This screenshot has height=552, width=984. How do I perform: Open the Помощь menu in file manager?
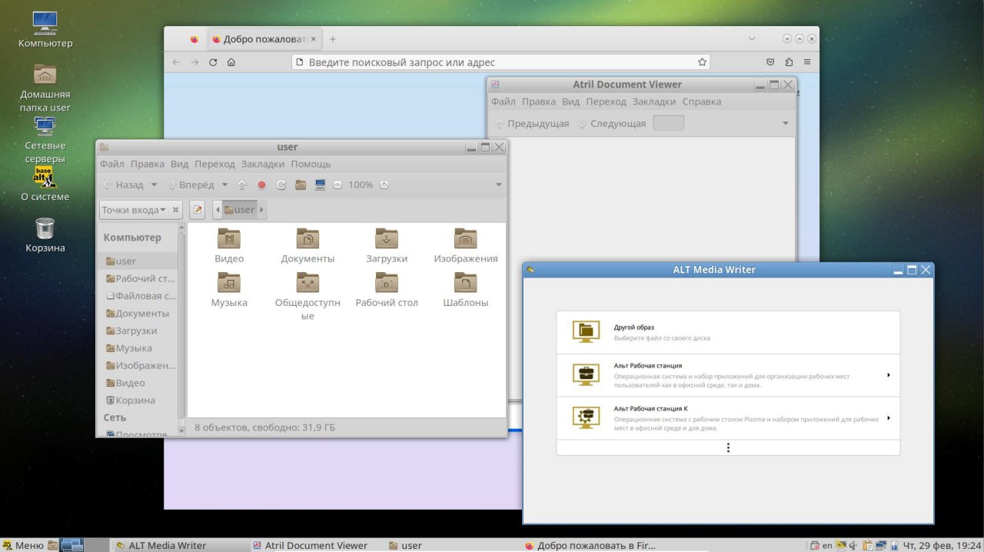311,164
